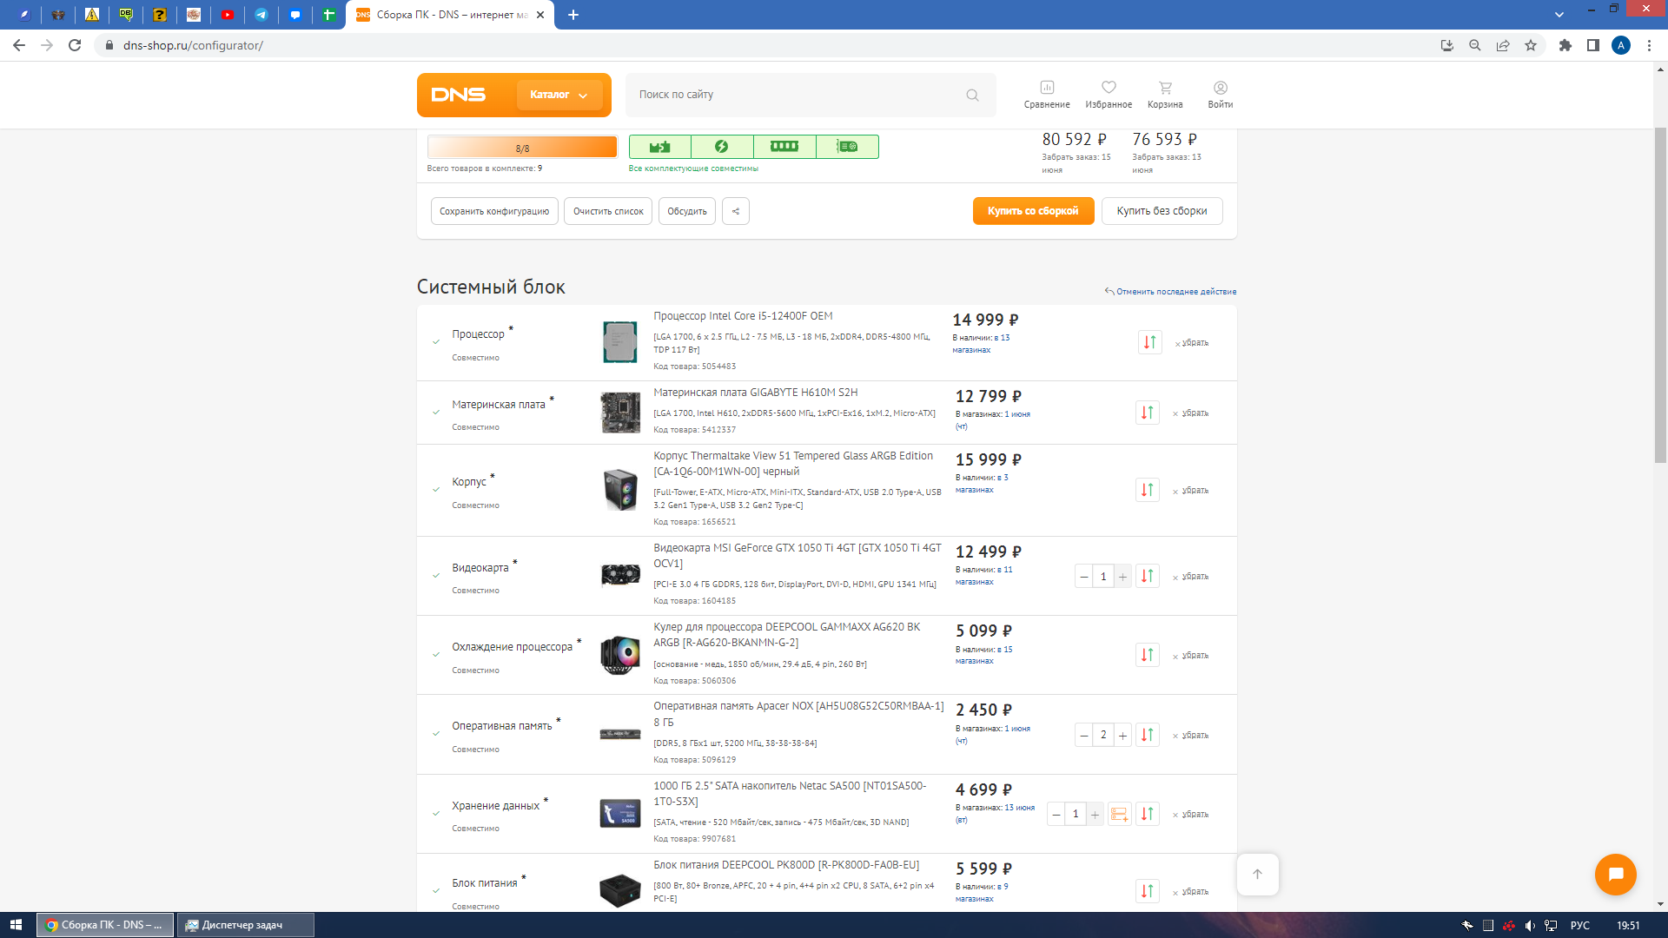Open the GIGABYTE H610M S2H product link

click(x=756, y=393)
